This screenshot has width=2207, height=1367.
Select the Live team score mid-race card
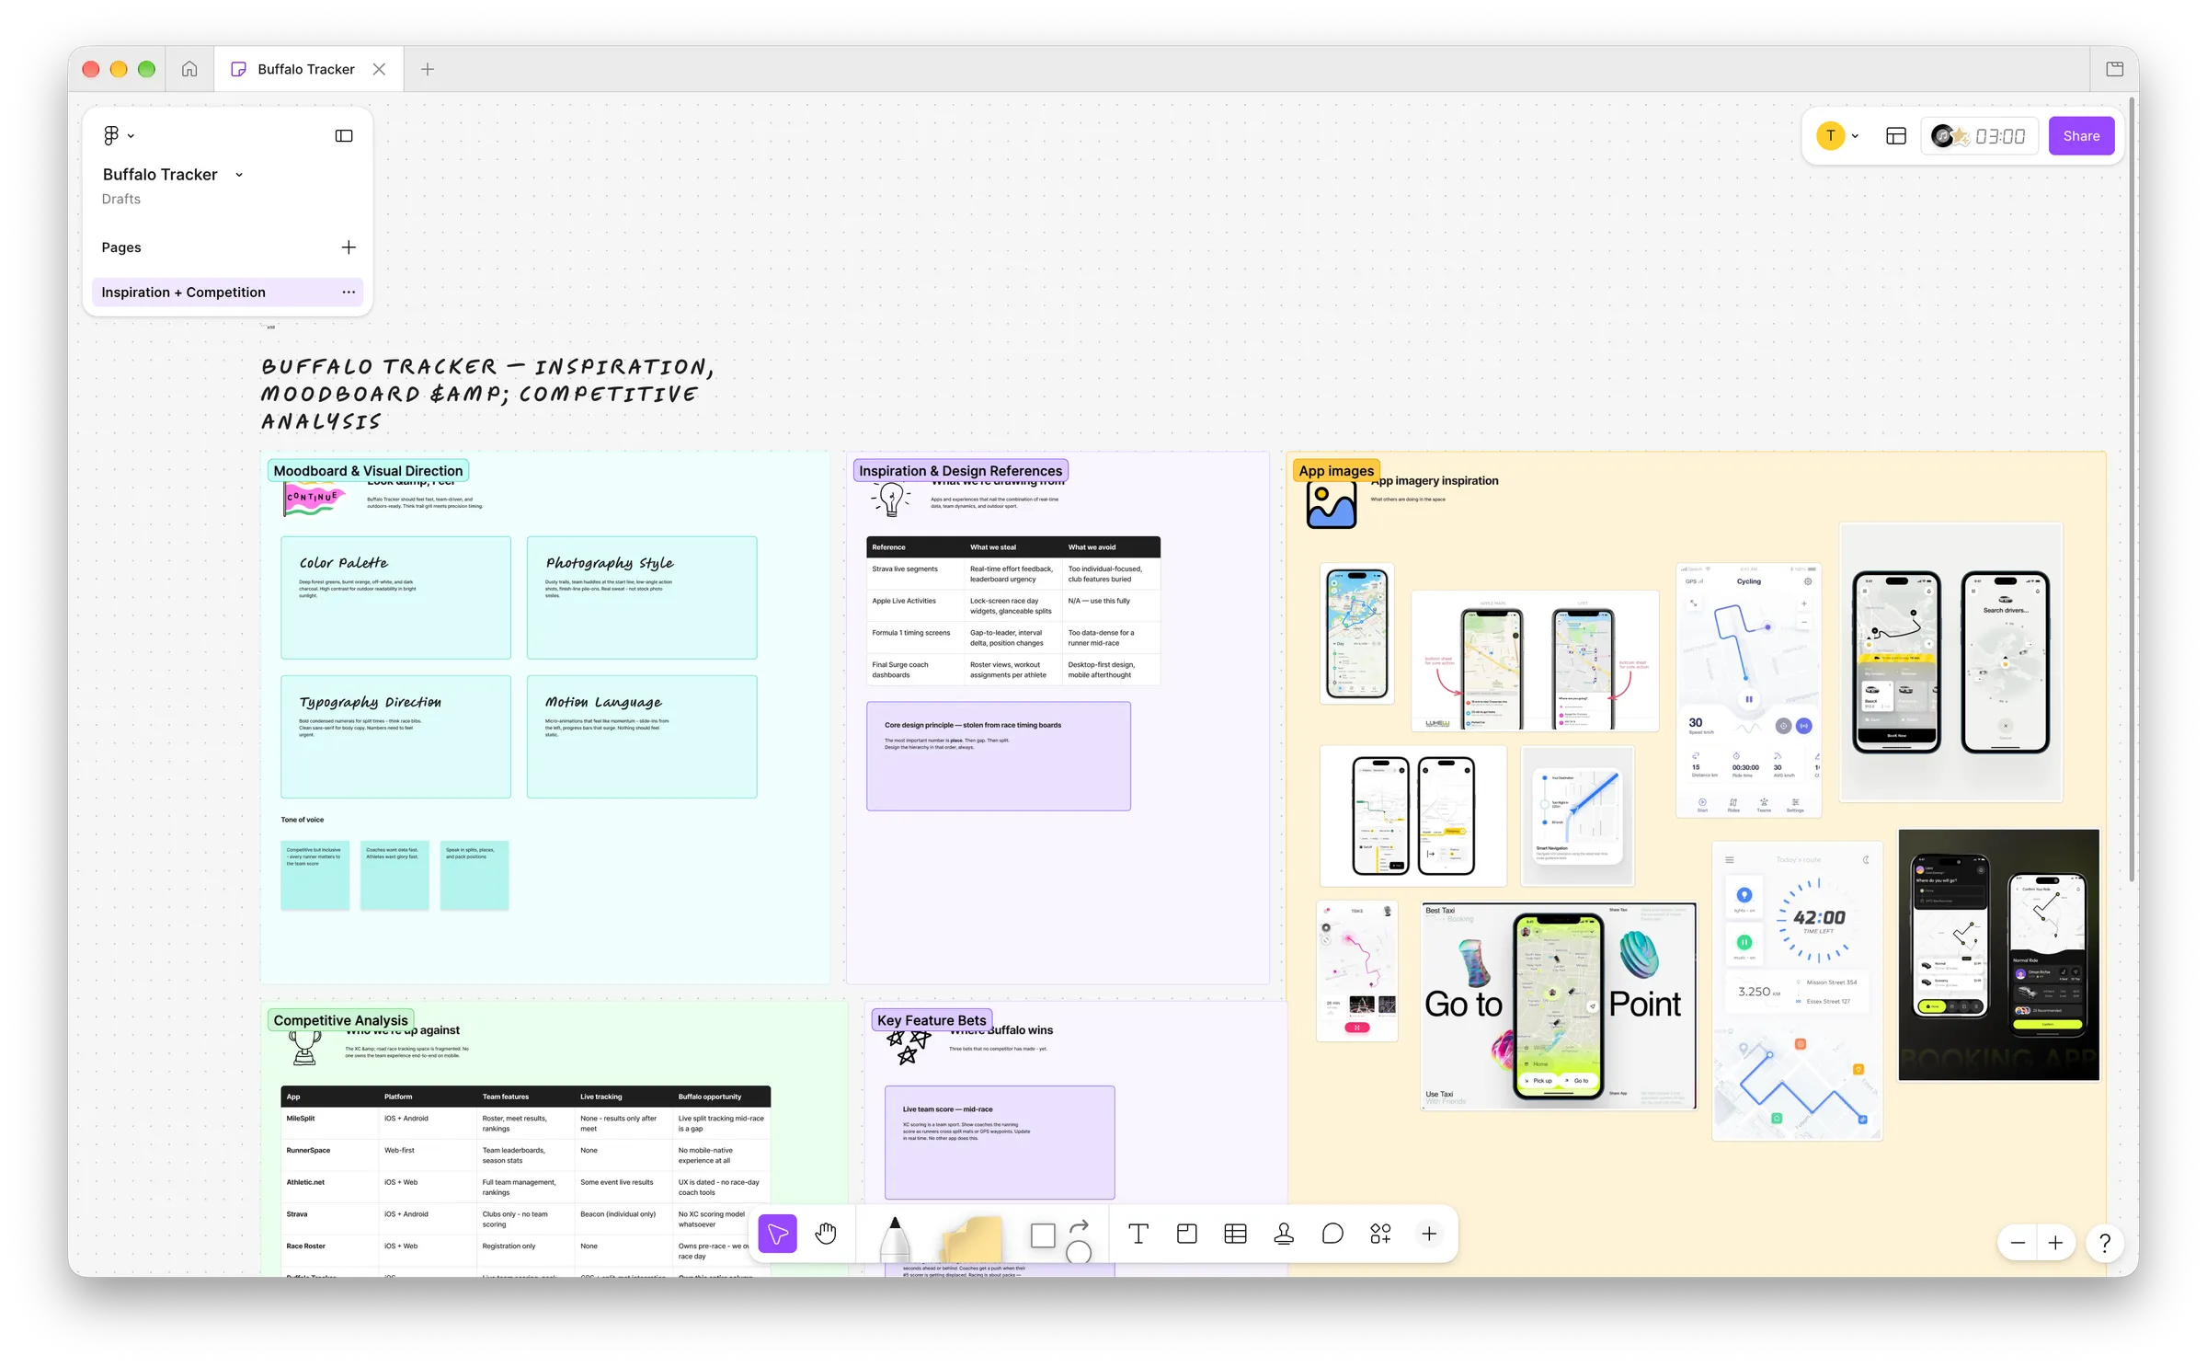click(1000, 1143)
